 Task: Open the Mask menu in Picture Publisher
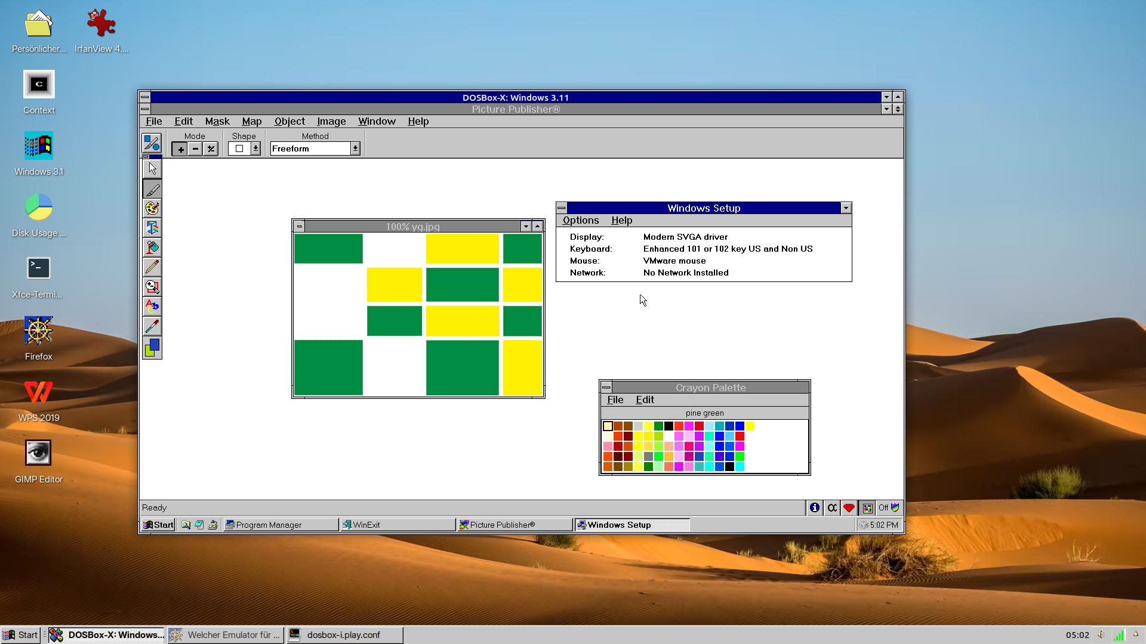(217, 122)
